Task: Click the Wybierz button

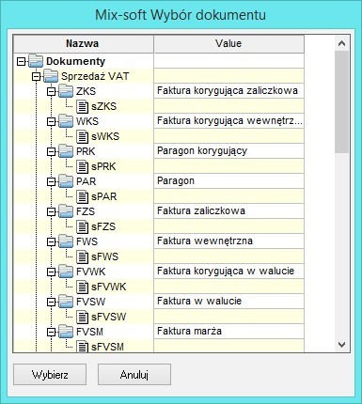Action: pos(50,374)
